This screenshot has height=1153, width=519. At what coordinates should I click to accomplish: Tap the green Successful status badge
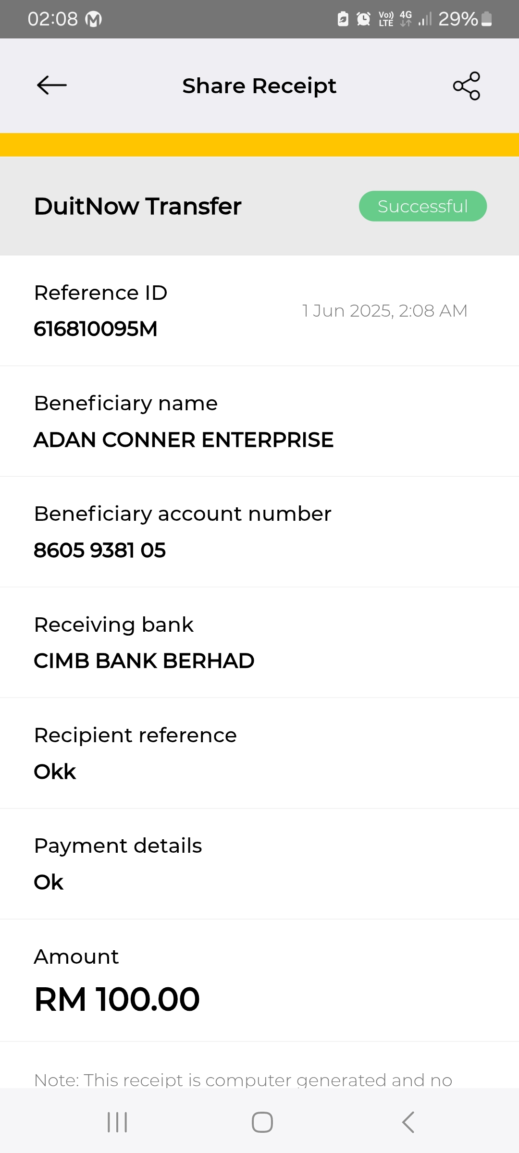422,206
